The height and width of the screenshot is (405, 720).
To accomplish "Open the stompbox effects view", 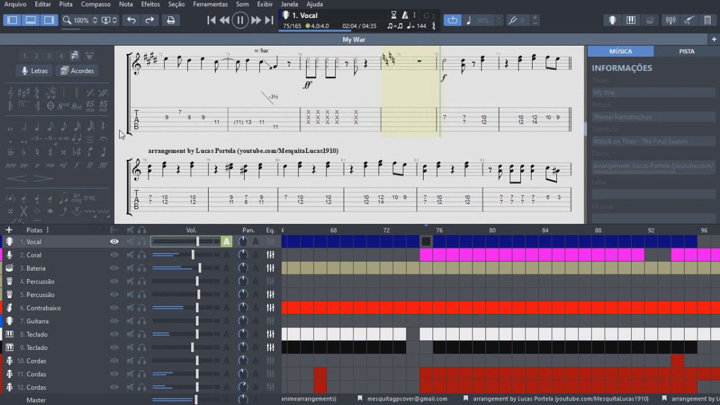I will (x=708, y=20).
